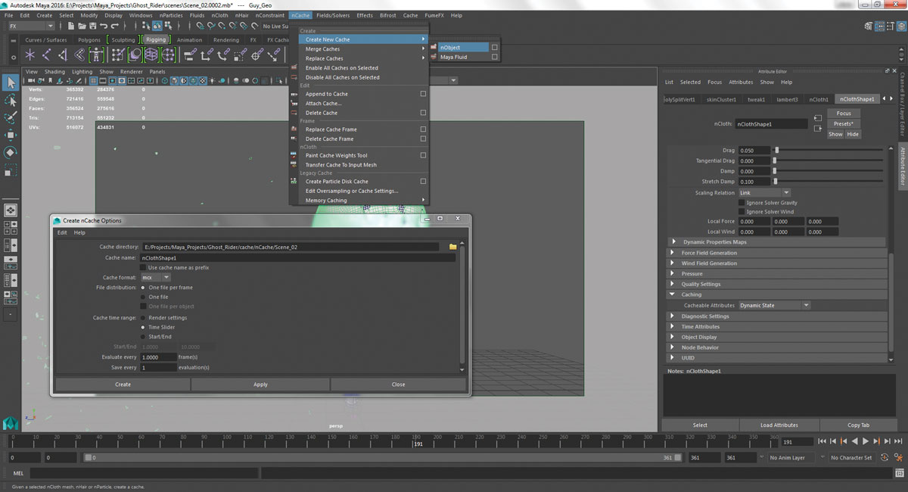908x492 pixels.
Task: Open the Cacheable Attributes dropdown
Action: [774, 305]
